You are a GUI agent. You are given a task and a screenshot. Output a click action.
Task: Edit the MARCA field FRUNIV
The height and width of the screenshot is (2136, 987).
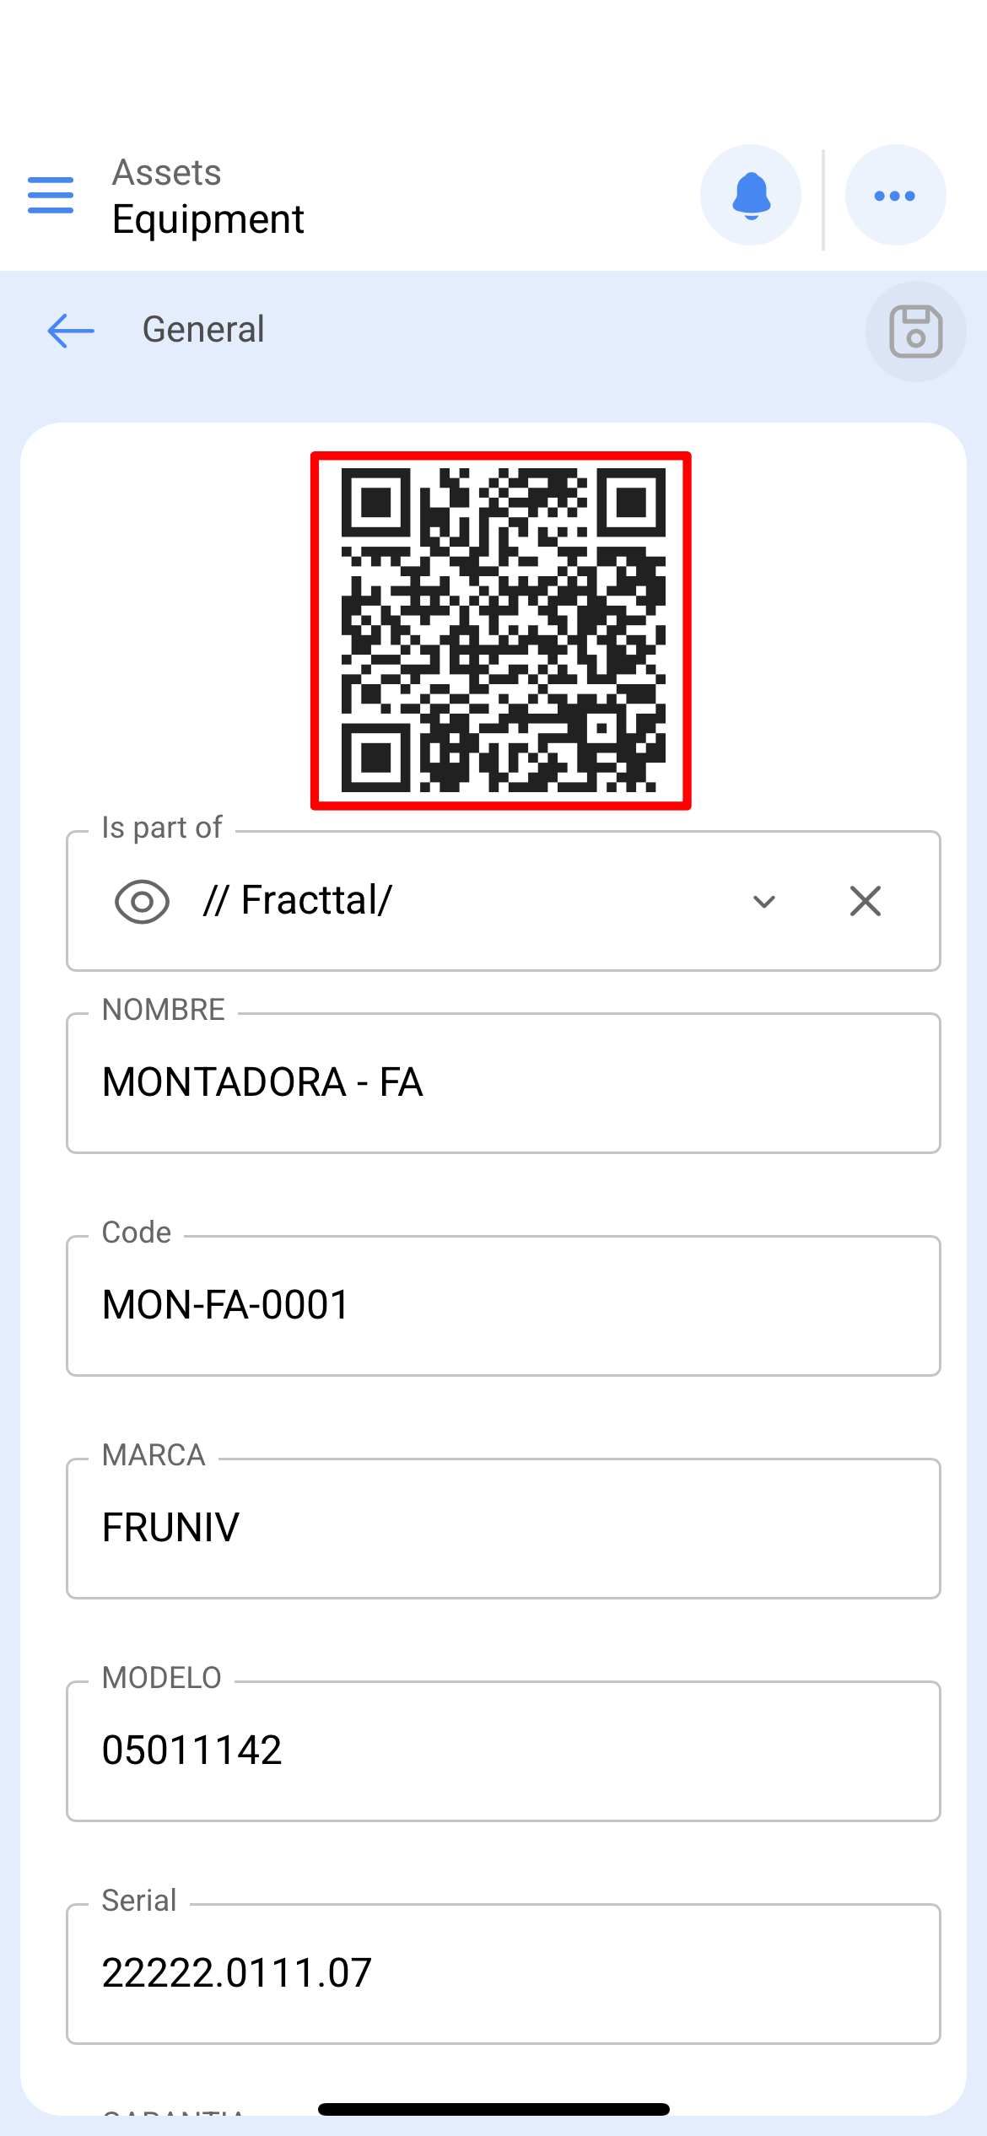point(504,1528)
